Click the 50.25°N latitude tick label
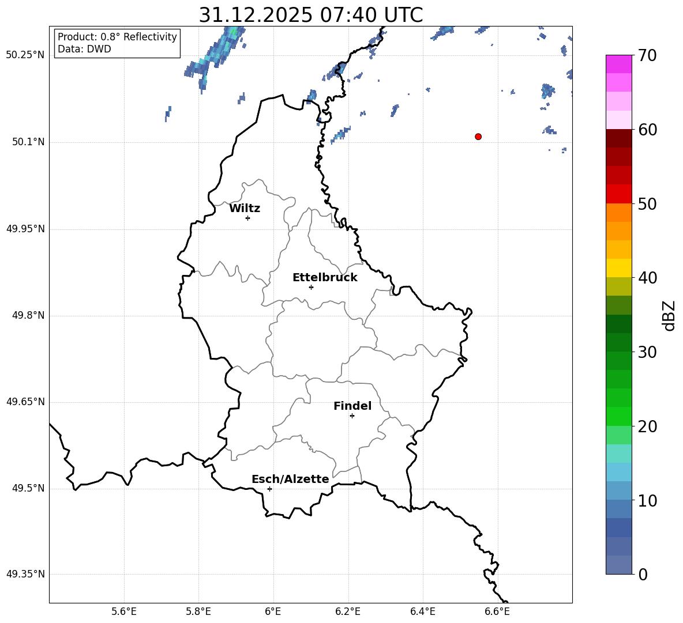 pyautogui.click(x=25, y=55)
